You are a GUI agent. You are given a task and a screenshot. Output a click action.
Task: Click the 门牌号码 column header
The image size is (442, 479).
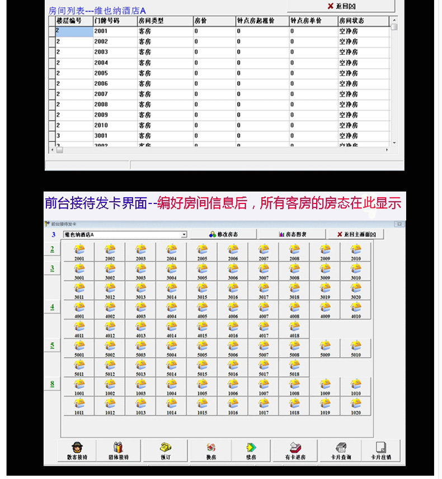click(x=115, y=21)
